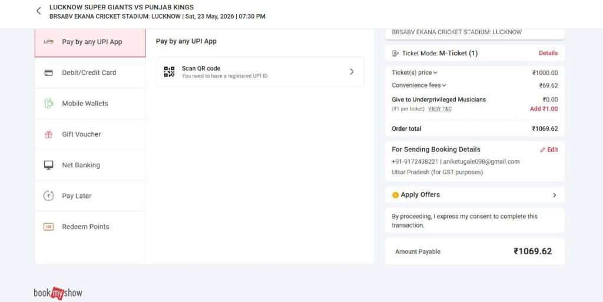The height and width of the screenshot is (302, 603).
Task: Click the ₹1000.00 ticket price value
Action: coord(545,72)
